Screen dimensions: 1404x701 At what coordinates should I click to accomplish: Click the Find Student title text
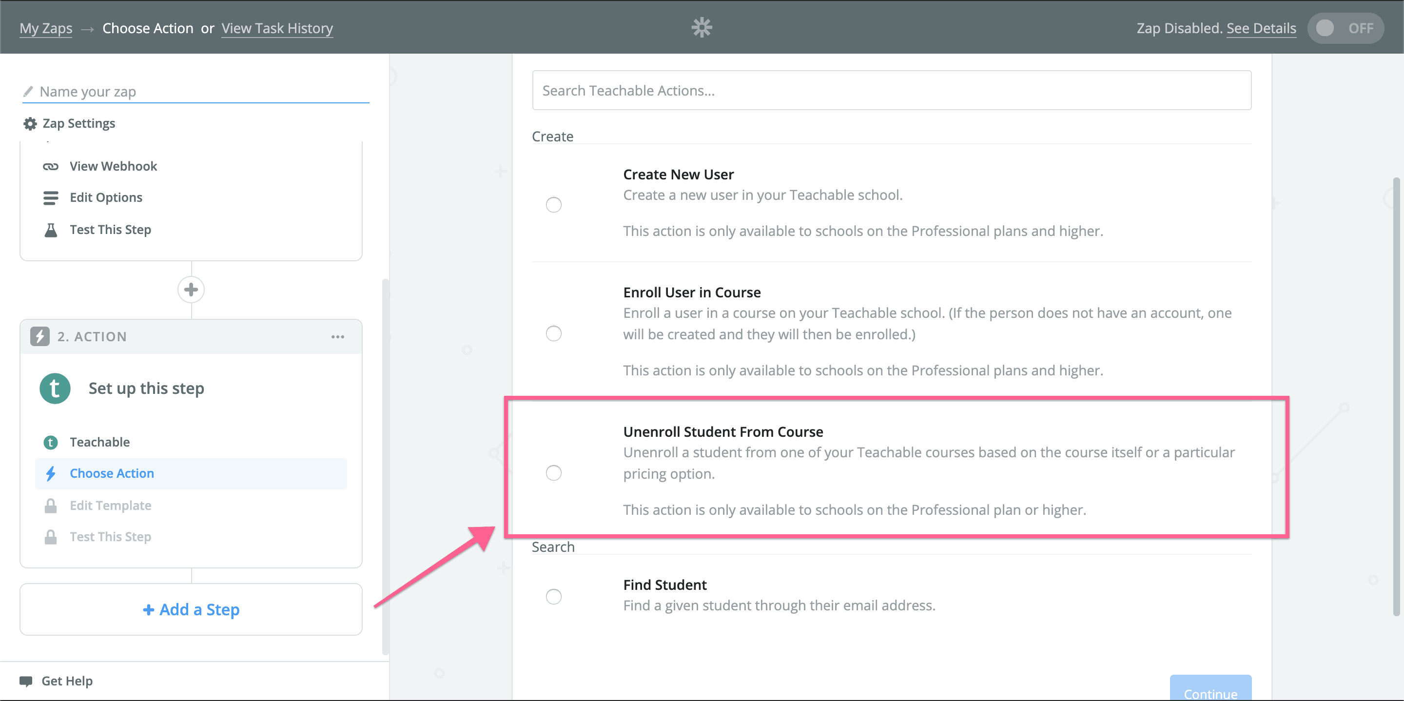pyautogui.click(x=665, y=584)
